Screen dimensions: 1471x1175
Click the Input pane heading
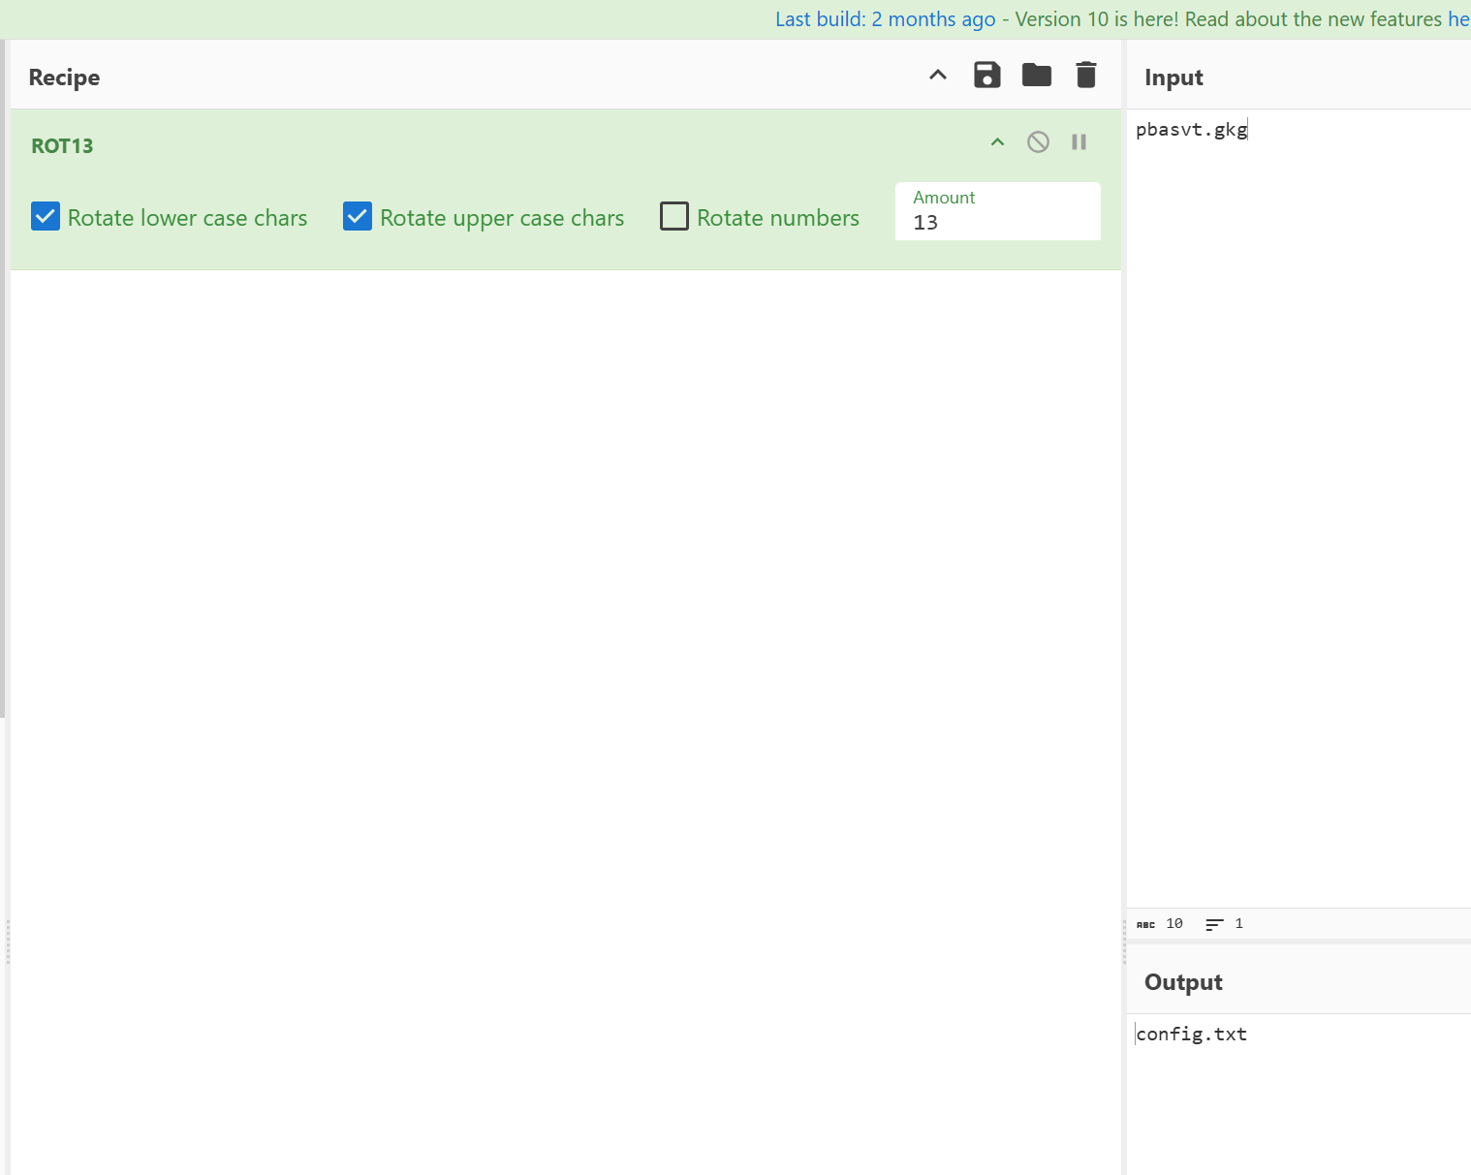[1174, 77]
